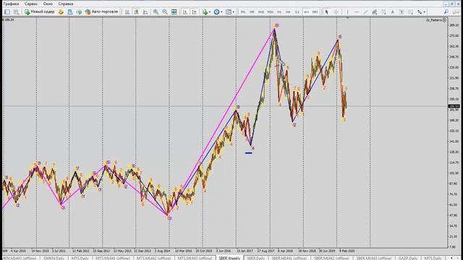Image resolution: width=463 pixels, height=260 pixels.
Task: Toggle chart shift from right edge
Action: (x=194, y=12)
